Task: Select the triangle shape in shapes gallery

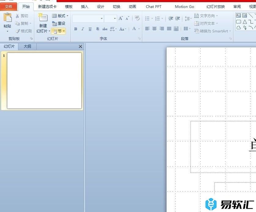Action: [245, 22]
